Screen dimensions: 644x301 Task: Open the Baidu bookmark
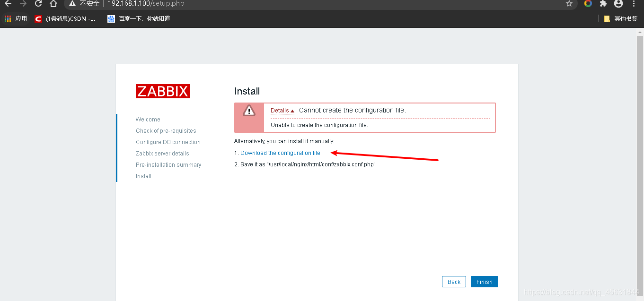pyautogui.click(x=139, y=19)
